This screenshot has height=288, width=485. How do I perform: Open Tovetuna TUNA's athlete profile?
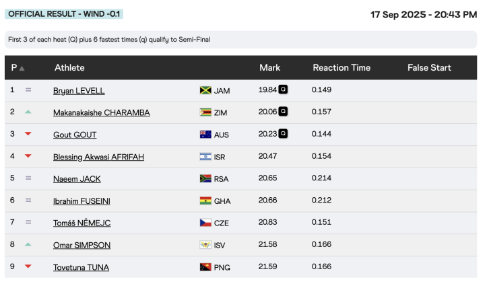point(81,267)
